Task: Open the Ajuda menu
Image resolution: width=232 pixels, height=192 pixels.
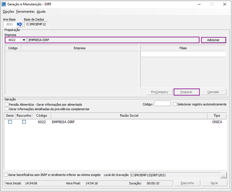Action: (x=41, y=11)
